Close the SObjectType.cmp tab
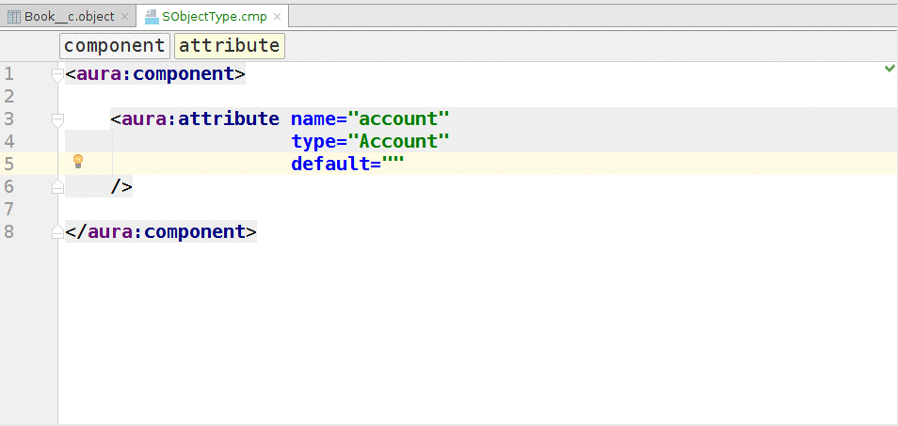 [277, 17]
